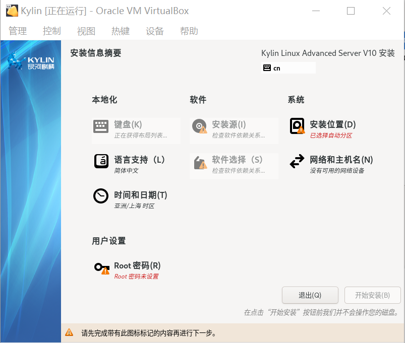
Task: Click the warning icon on Root密码(R)
Action: 105,270
